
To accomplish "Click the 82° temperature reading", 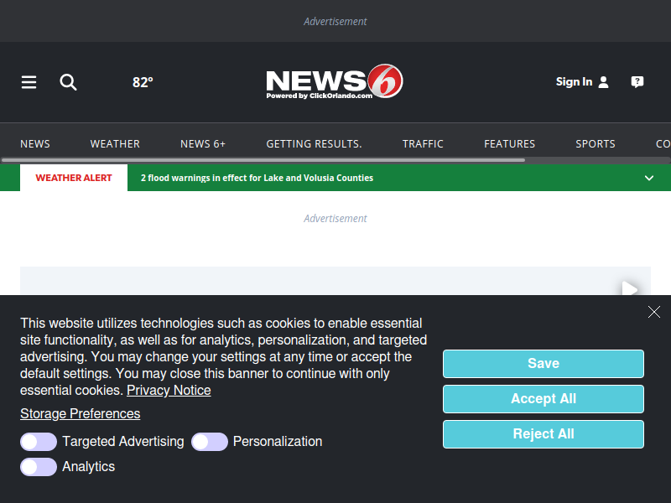I will click(x=143, y=82).
